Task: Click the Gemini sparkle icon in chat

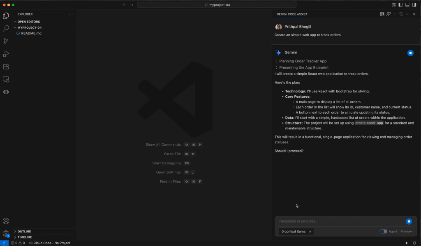Action: [278, 53]
